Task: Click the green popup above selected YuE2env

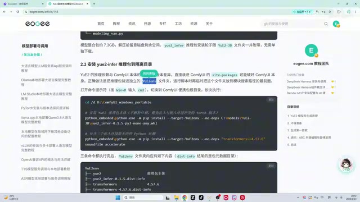Action: coord(149,74)
